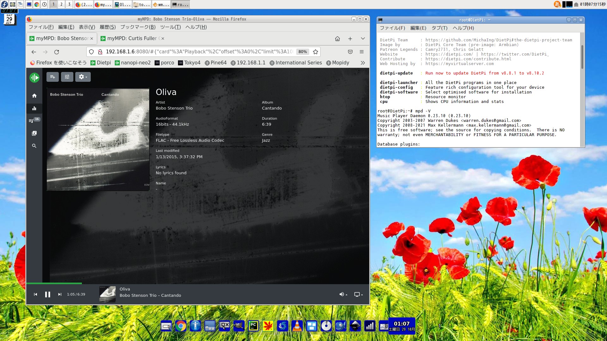Go to the previous track

(x=35, y=294)
